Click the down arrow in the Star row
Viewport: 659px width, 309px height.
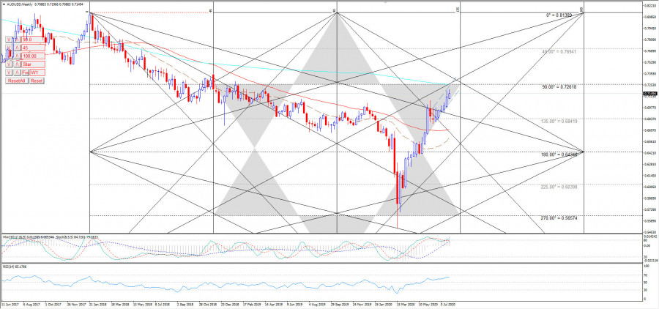pyautogui.click(x=9, y=64)
